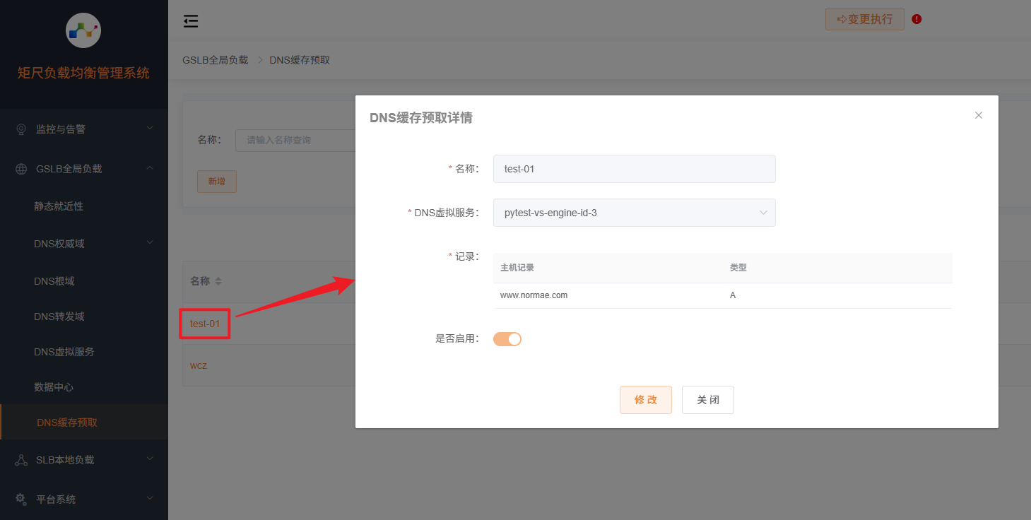The image size is (1031, 520).
Task: Disable the 是否启用 toggle switch
Action: click(x=507, y=338)
